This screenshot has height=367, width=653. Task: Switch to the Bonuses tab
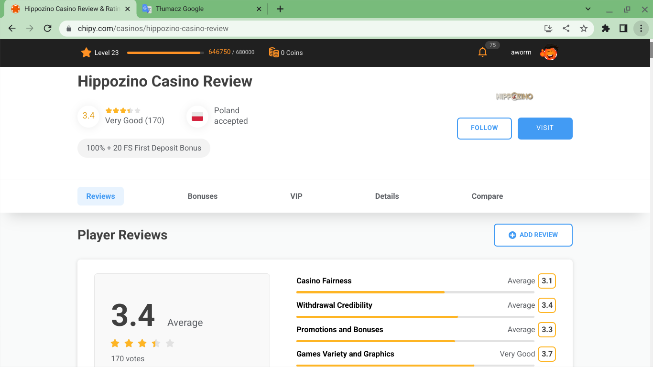[202, 196]
